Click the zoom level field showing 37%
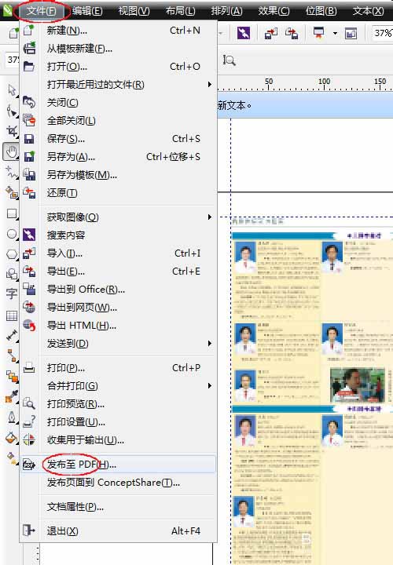Image resolution: width=393 pixels, height=565 pixels. [x=383, y=33]
